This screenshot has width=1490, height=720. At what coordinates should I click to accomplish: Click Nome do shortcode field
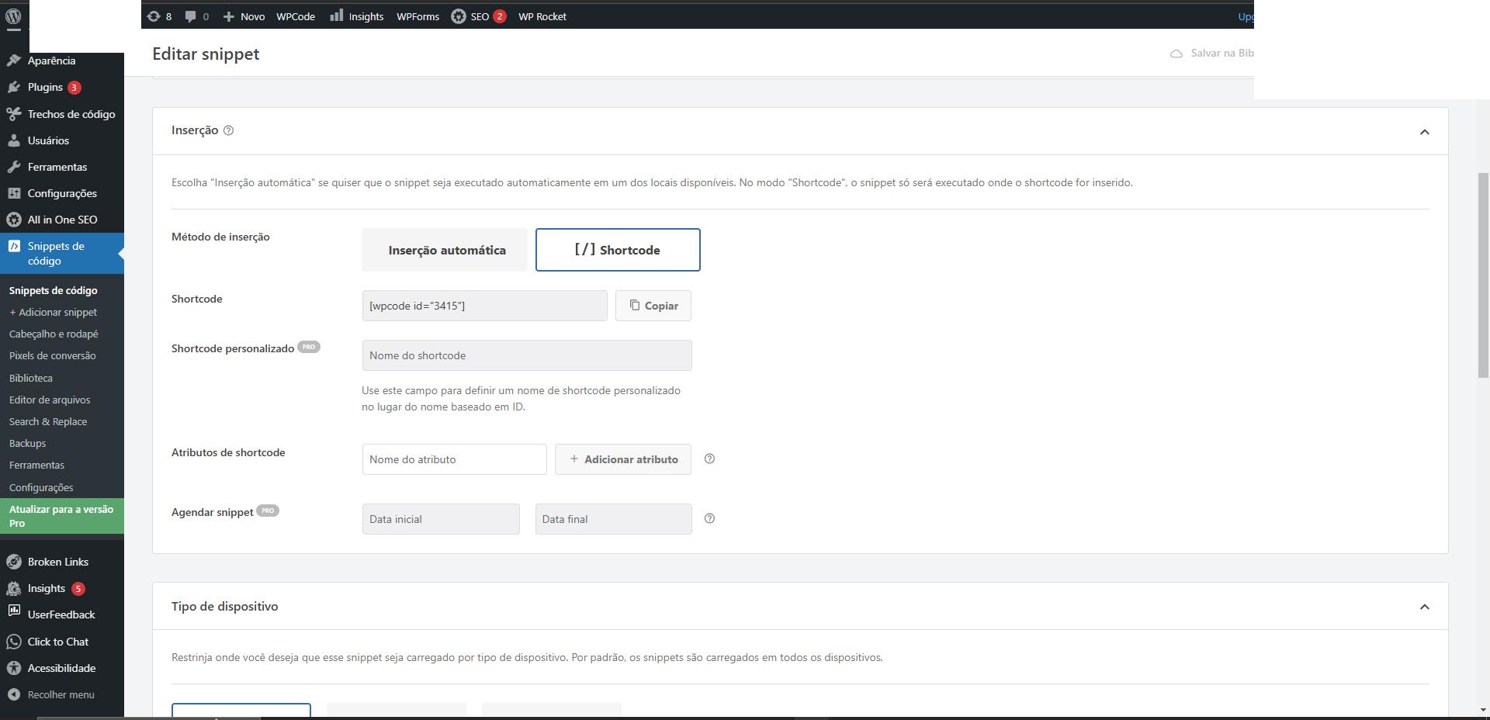tap(527, 355)
